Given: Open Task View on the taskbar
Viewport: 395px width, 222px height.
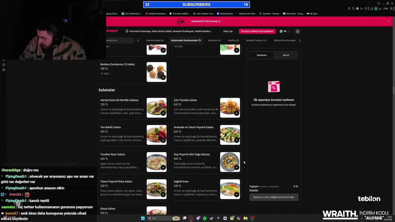Looking at the screenshot, I should pos(185,218).
